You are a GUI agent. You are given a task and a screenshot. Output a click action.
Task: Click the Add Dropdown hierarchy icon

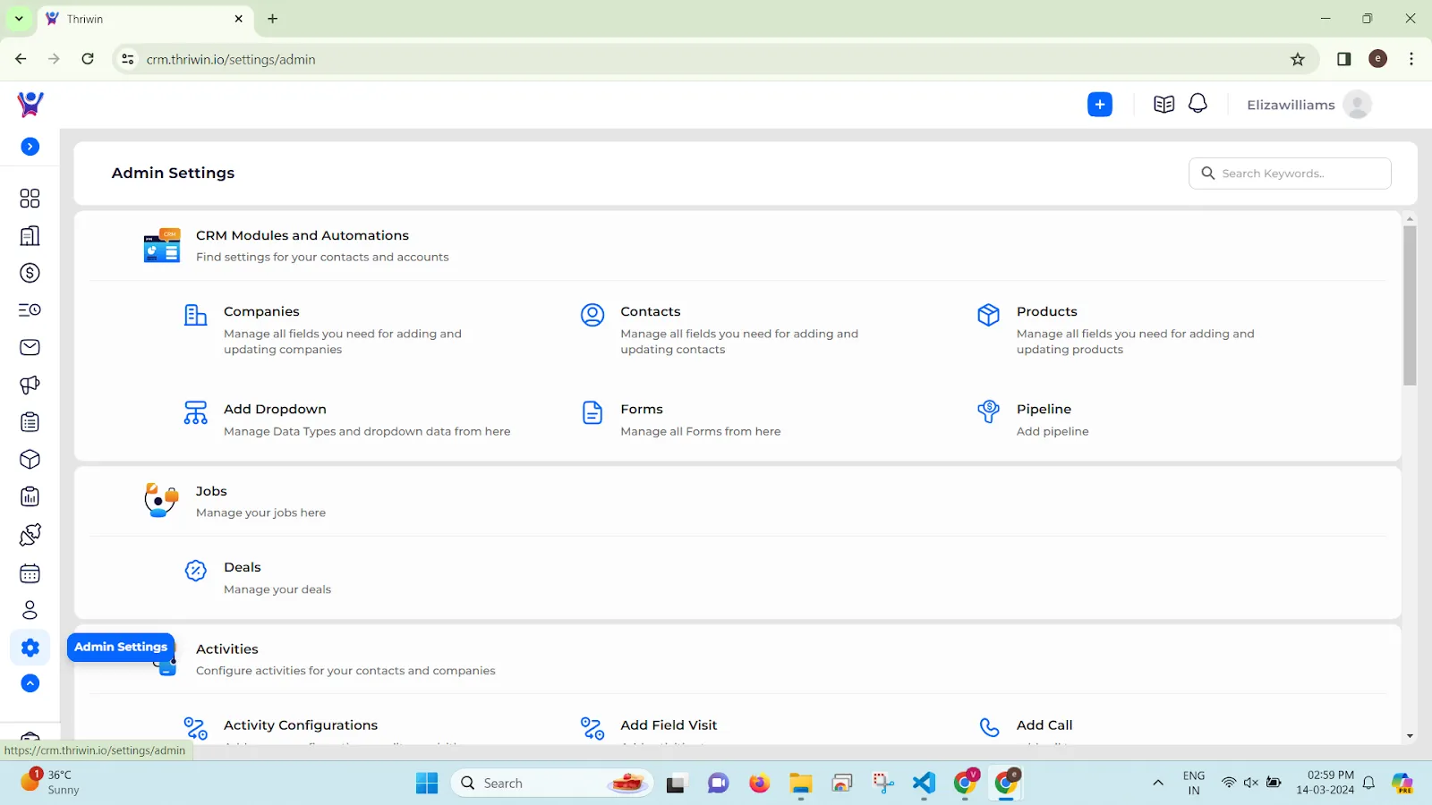pos(195,412)
